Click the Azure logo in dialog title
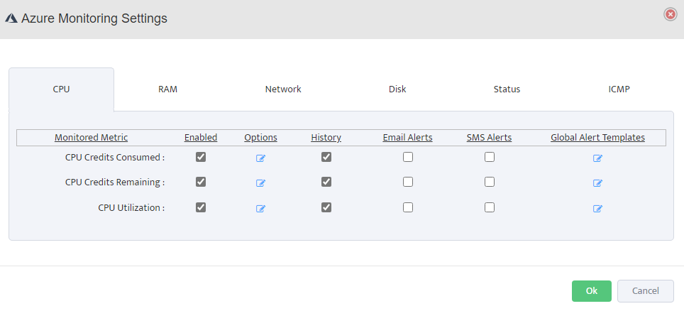 [11, 19]
